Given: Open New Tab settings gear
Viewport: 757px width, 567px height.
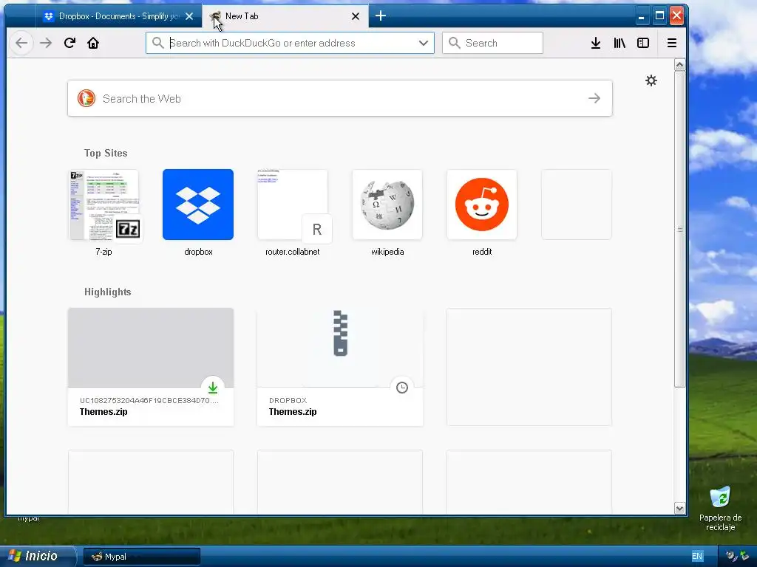Looking at the screenshot, I should (x=651, y=80).
